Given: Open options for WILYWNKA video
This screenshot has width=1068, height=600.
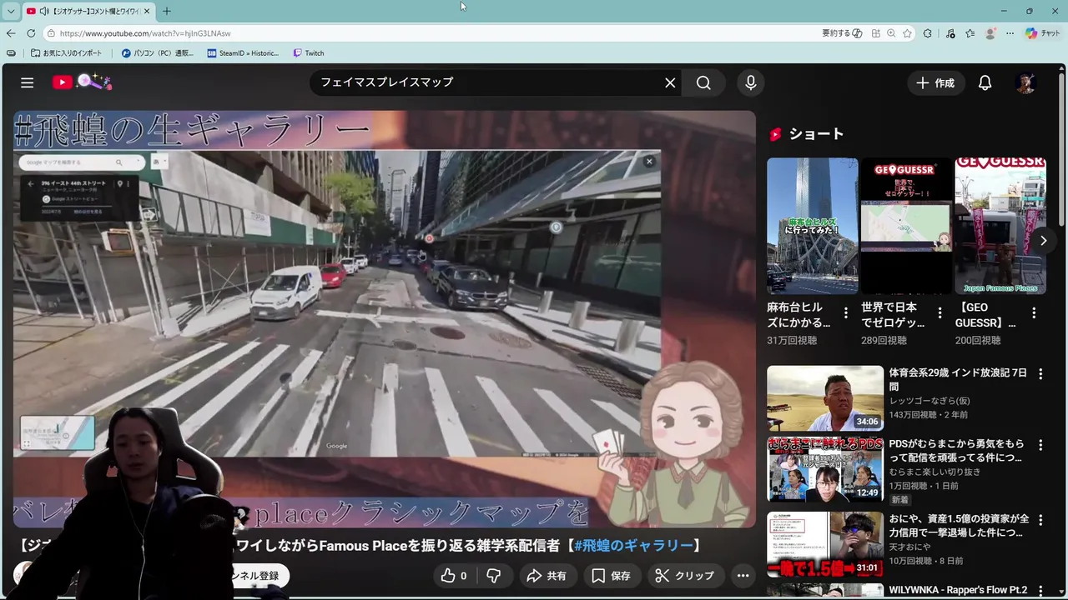Looking at the screenshot, I should (x=1040, y=591).
